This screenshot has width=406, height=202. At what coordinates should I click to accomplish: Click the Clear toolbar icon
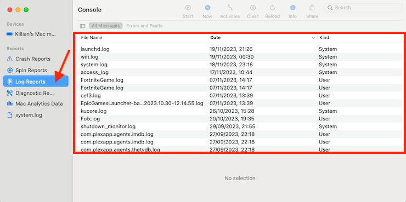coord(253,8)
